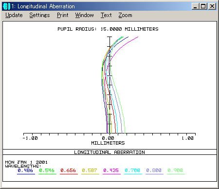Open the Window menu
The width and height of the screenshot is (219, 189).
[x=84, y=15]
